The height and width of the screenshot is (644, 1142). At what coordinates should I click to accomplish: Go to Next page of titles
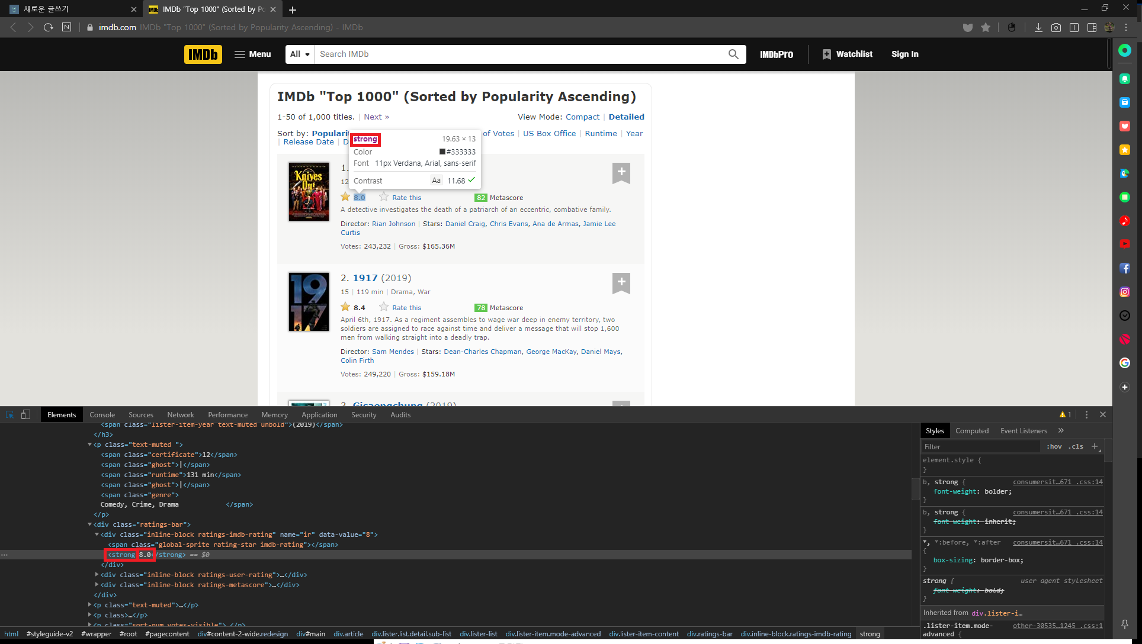tap(376, 117)
